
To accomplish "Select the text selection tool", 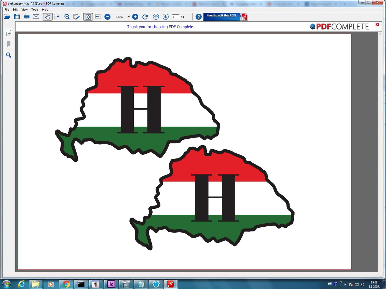I will (x=57, y=17).
